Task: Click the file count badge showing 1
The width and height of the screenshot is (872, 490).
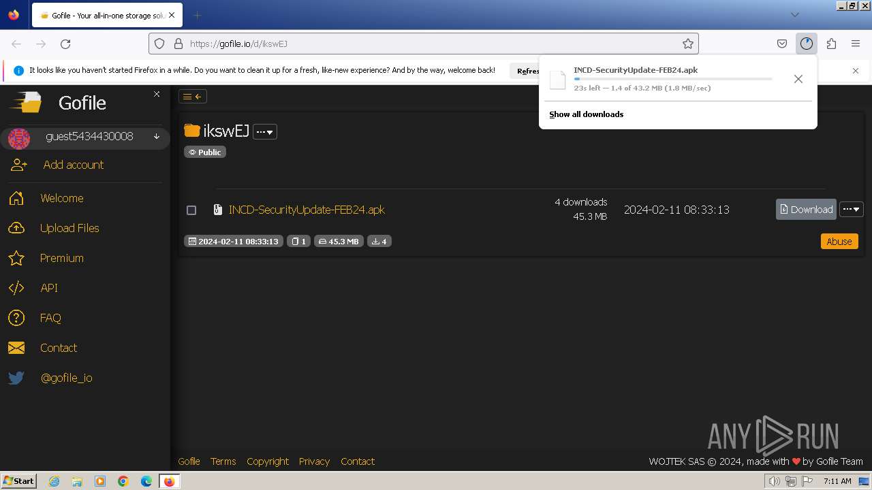Action: pos(298,241)
